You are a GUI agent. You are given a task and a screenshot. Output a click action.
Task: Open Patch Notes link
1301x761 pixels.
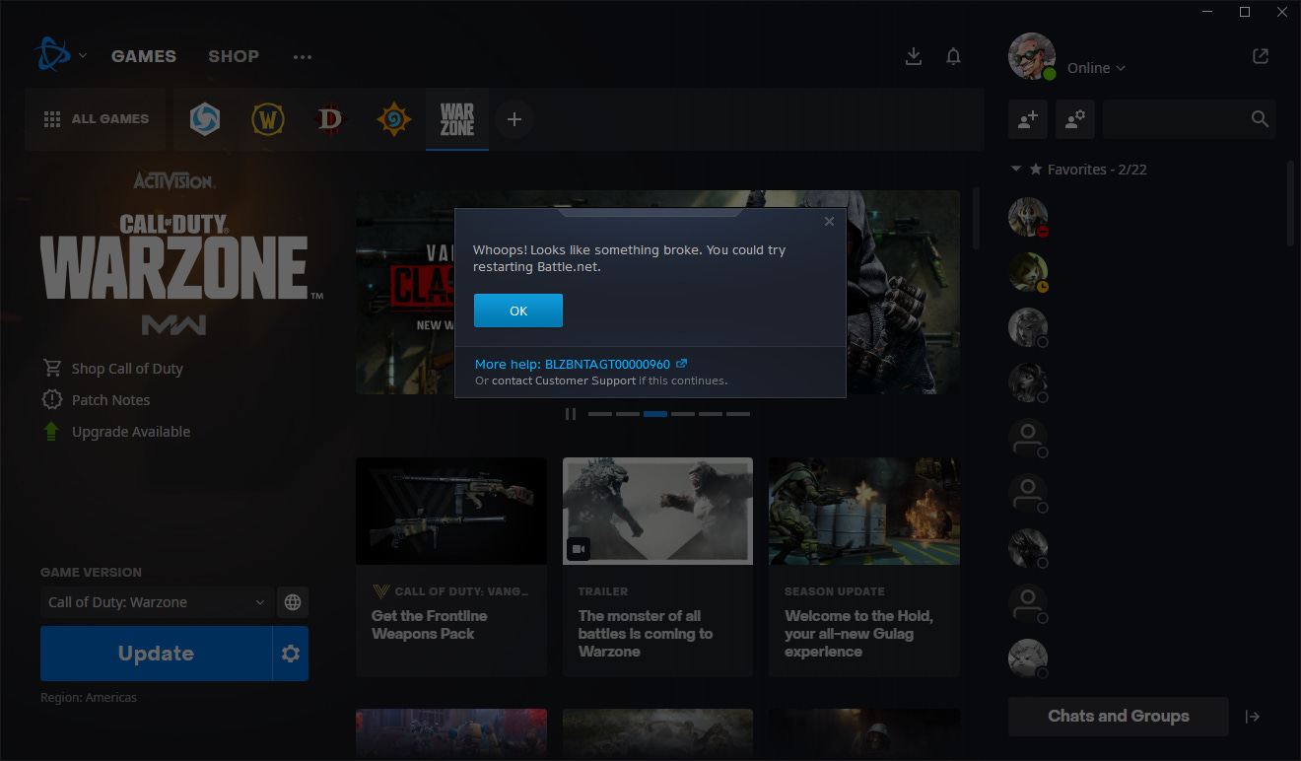[111, 400]
